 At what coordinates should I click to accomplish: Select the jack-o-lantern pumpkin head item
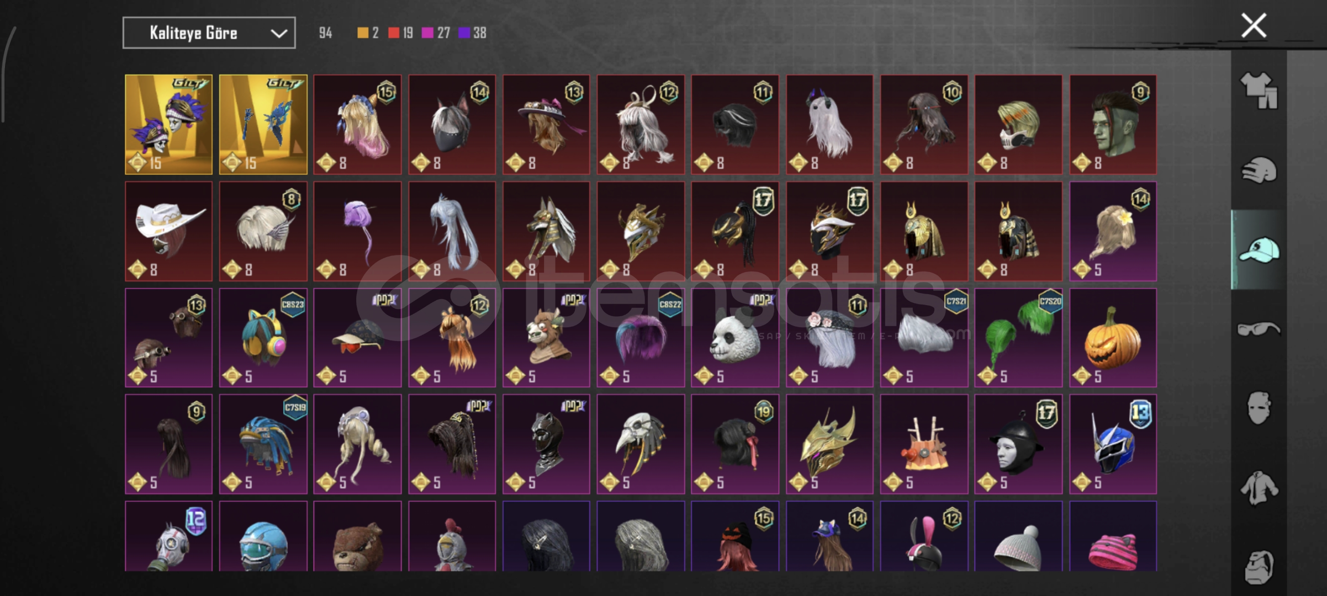[1113, 338]
